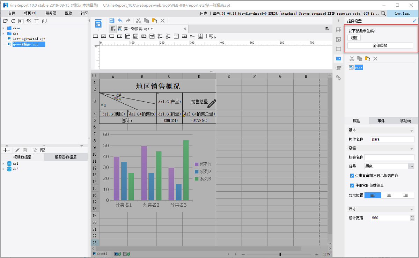
Task: Insert a dropdown box widget
Action: pos(119,36)
